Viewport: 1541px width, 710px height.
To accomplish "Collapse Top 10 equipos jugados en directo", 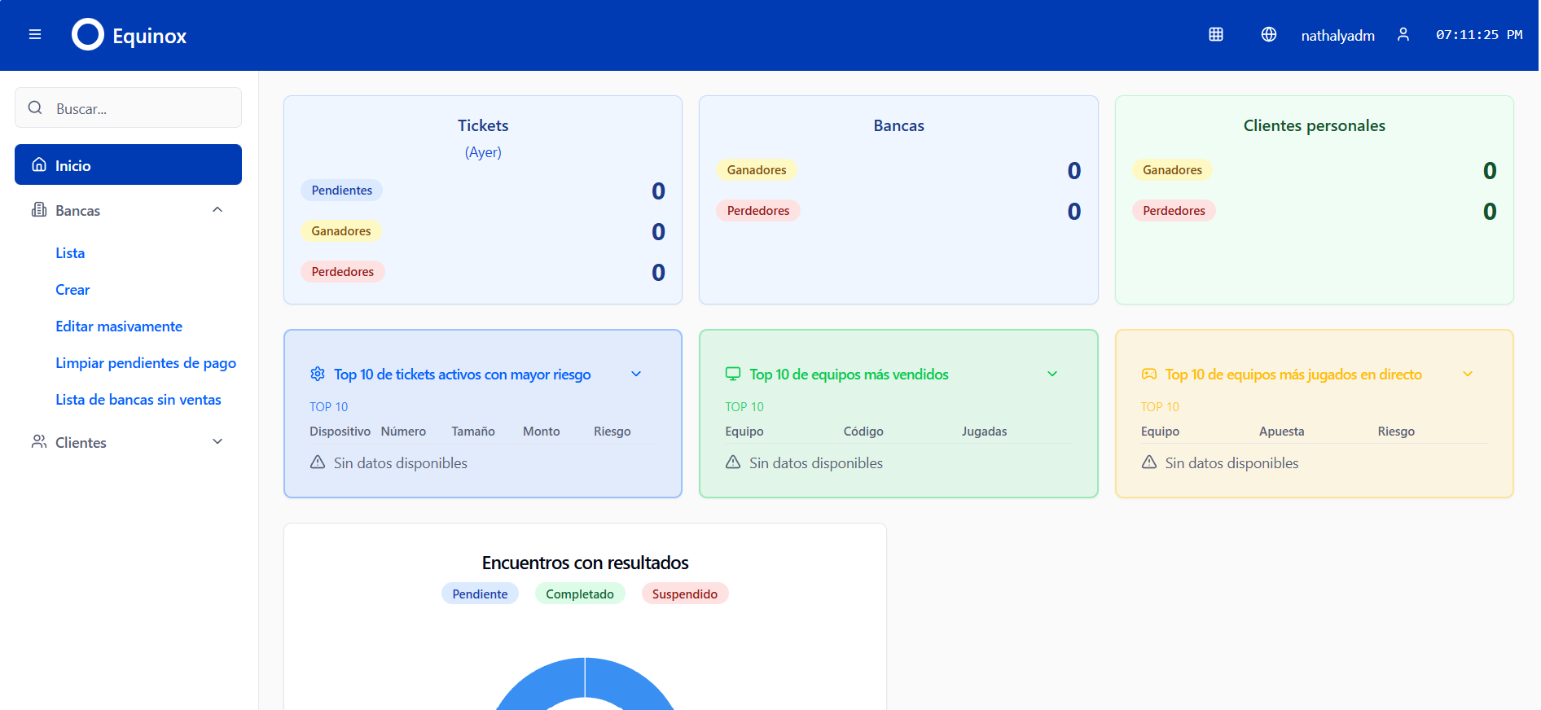I will pos(1468,374).
